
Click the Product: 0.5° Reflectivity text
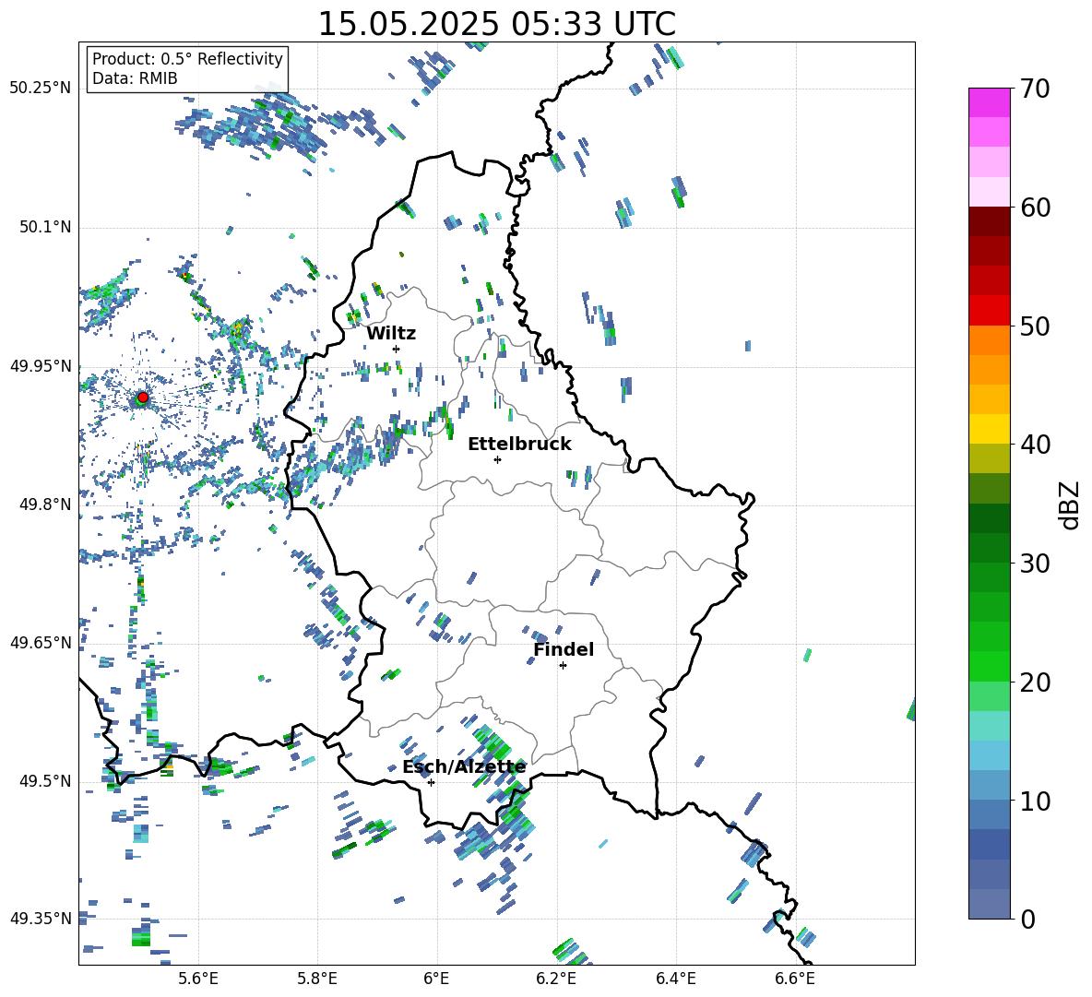[187, 59]
